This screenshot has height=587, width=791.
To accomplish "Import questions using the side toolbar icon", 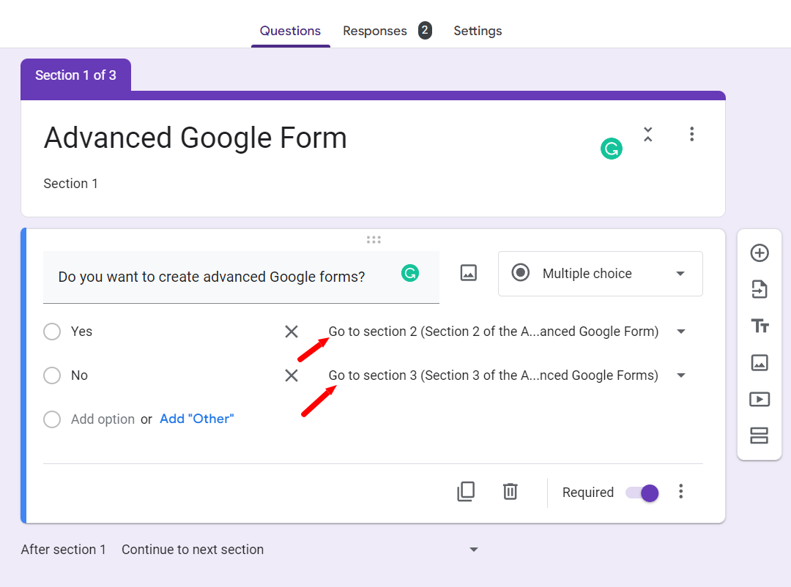I will [760, 289].
